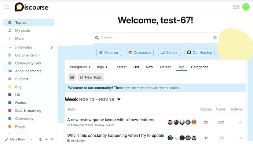Click the 17 replies count
This screenshot has width=253, height=144.
point(206,138)
